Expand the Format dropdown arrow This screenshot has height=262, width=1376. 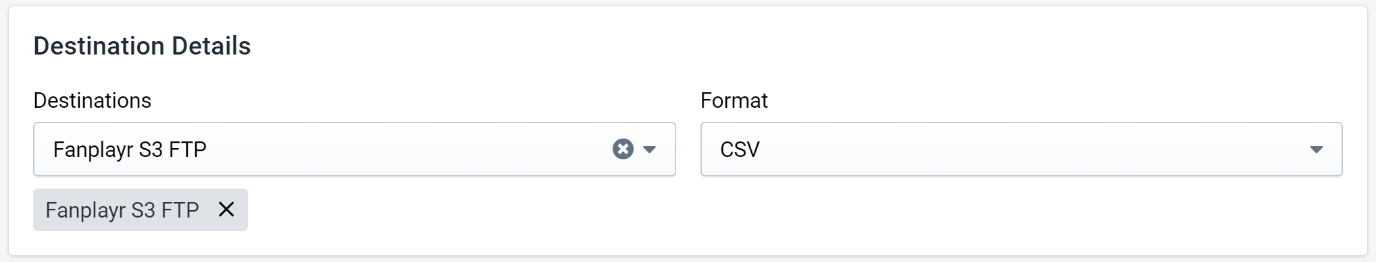click(x=1316, y=150)
